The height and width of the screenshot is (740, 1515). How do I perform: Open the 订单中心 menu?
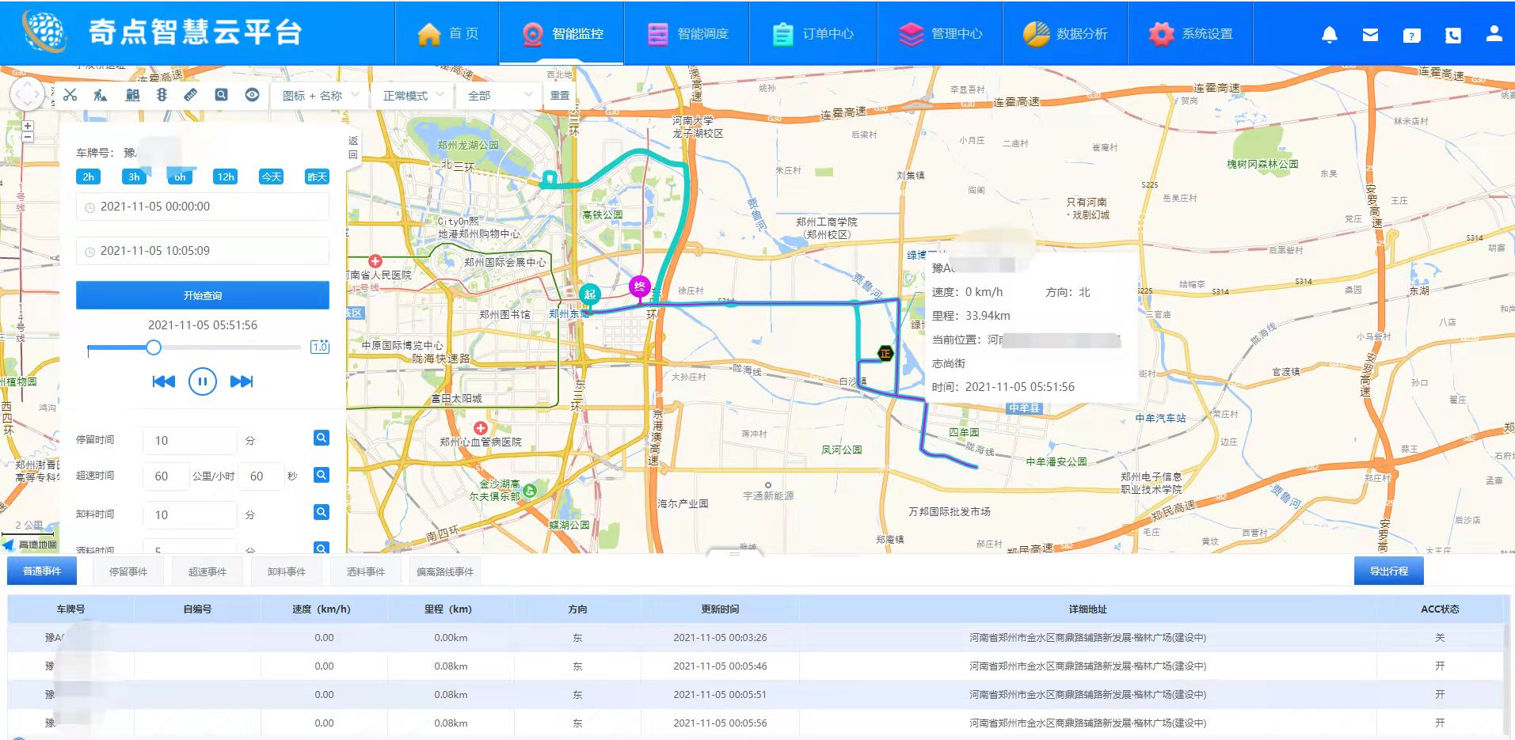click(x=813, y=34)
